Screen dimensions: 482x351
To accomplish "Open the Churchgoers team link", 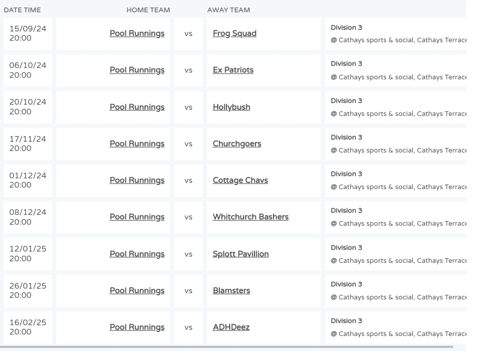I will (237, 144).
